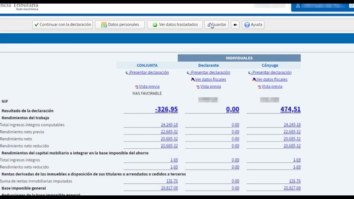The height and width of the screenshot is (199, 354).
Task: Click Presentar declaración under CONJUNTA
Action: 149,72
